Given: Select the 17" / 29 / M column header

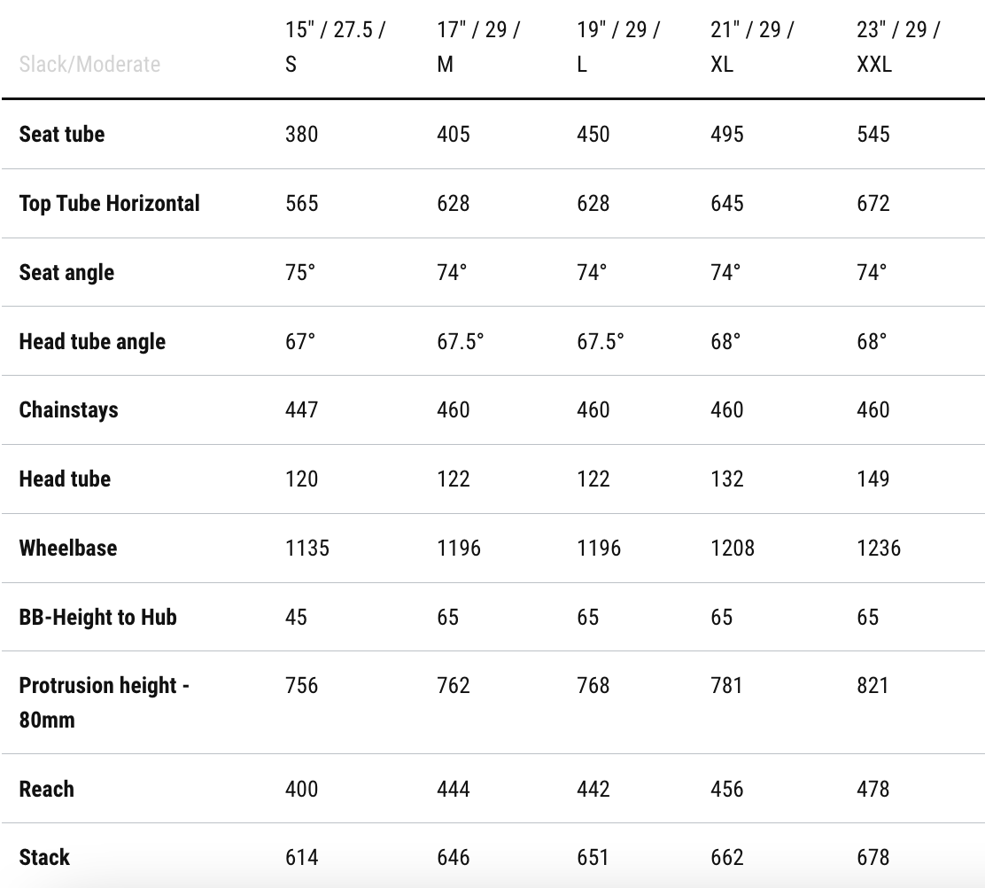Looking at the screenshot, I should 478,47.
